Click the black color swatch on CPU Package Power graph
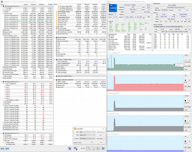 185,101
